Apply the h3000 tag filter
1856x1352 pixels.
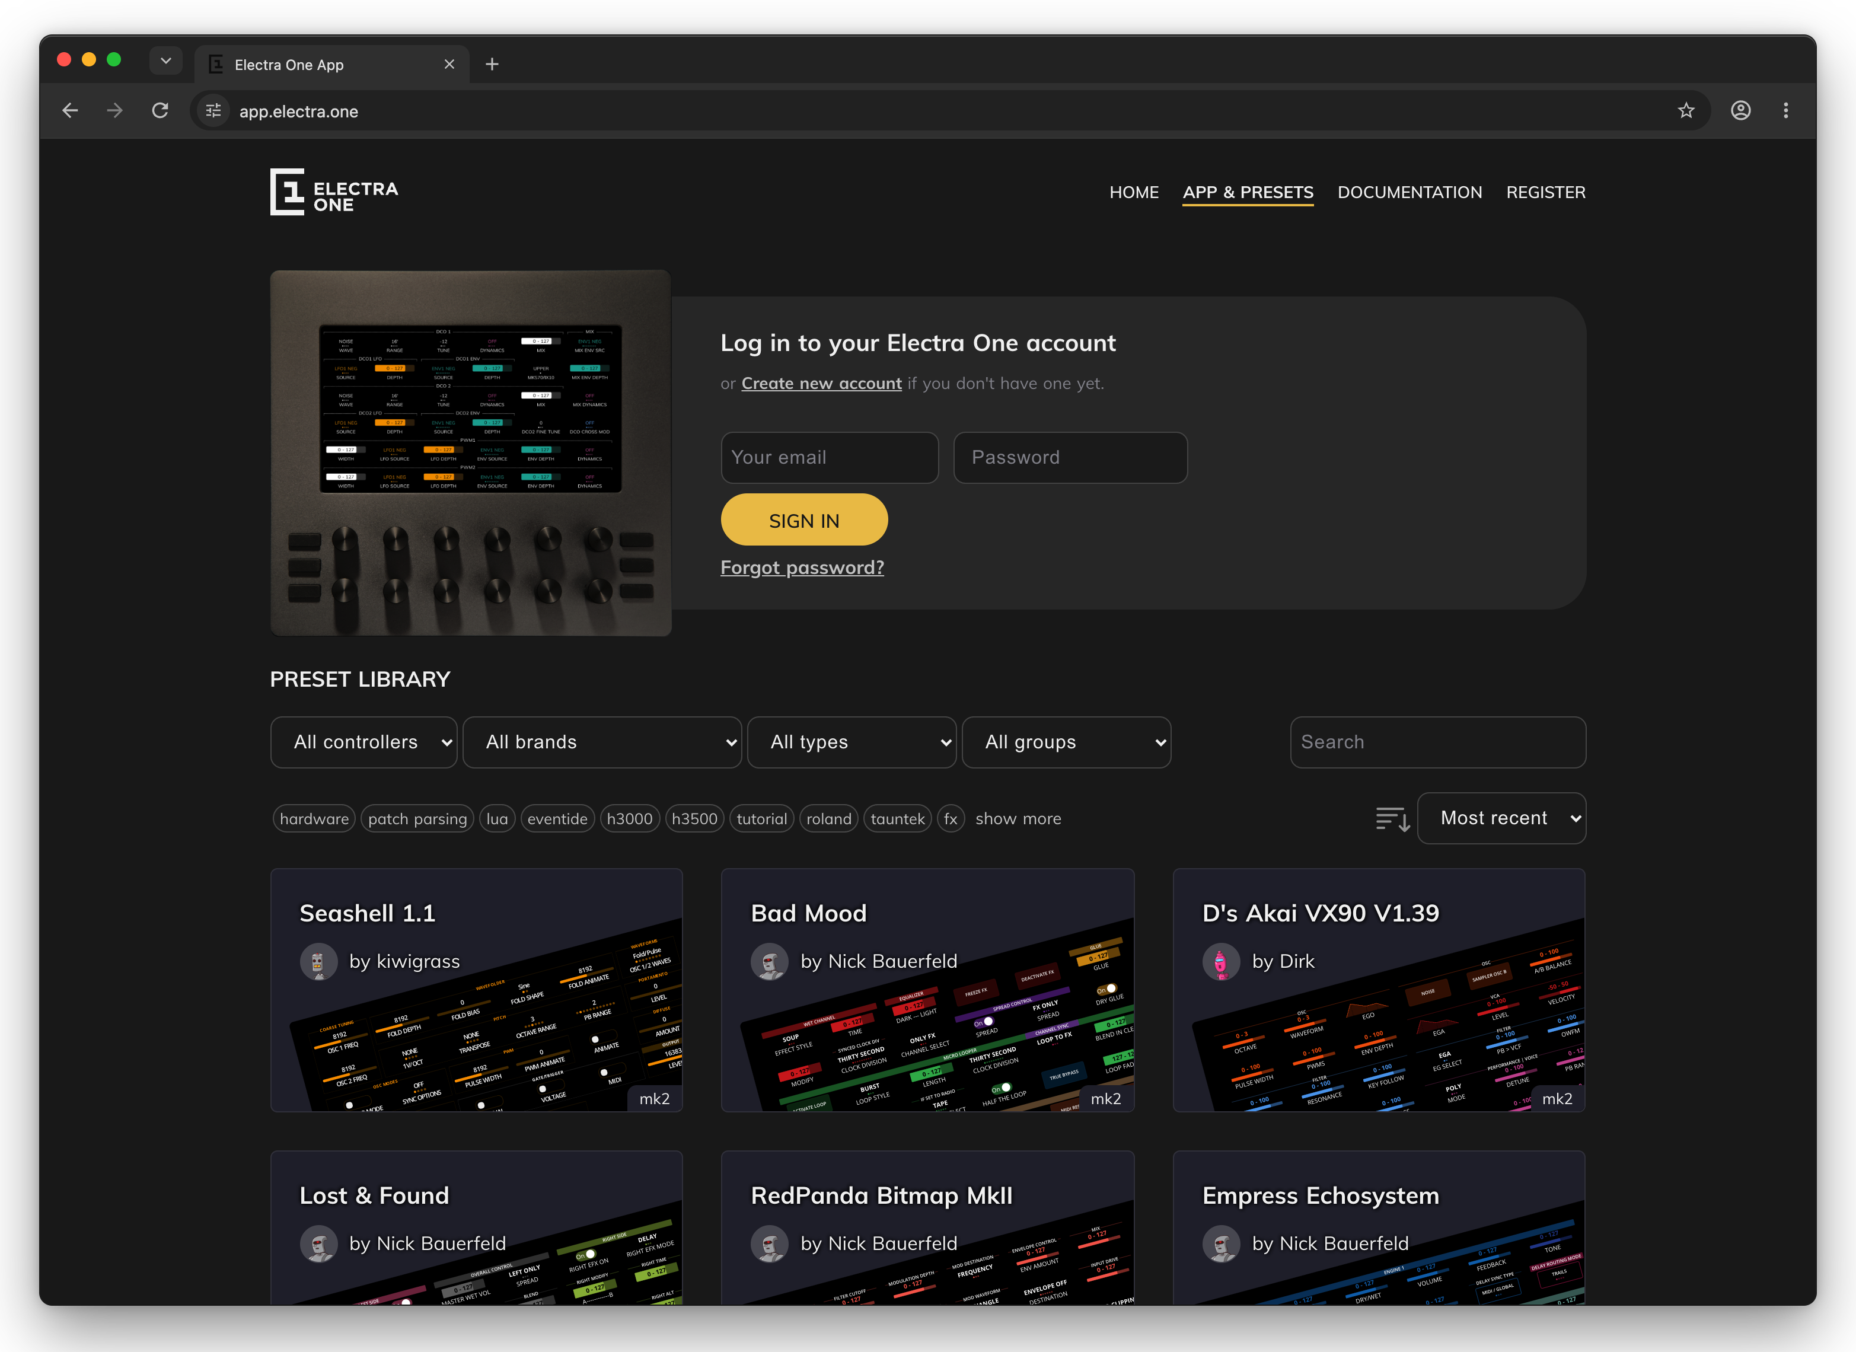pyautogui.click(x=629, y=818)
